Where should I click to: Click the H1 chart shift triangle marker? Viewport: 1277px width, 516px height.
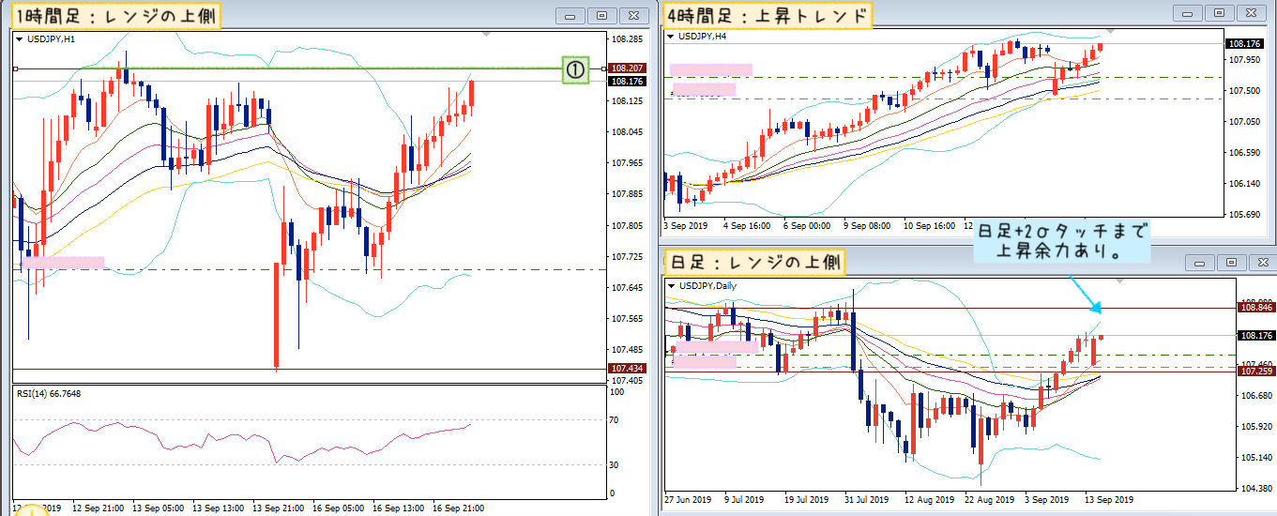pos(485,34)
